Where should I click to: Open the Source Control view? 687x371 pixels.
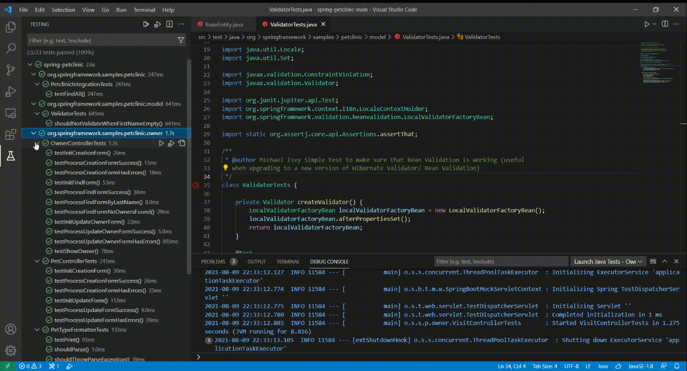(11, 70)
